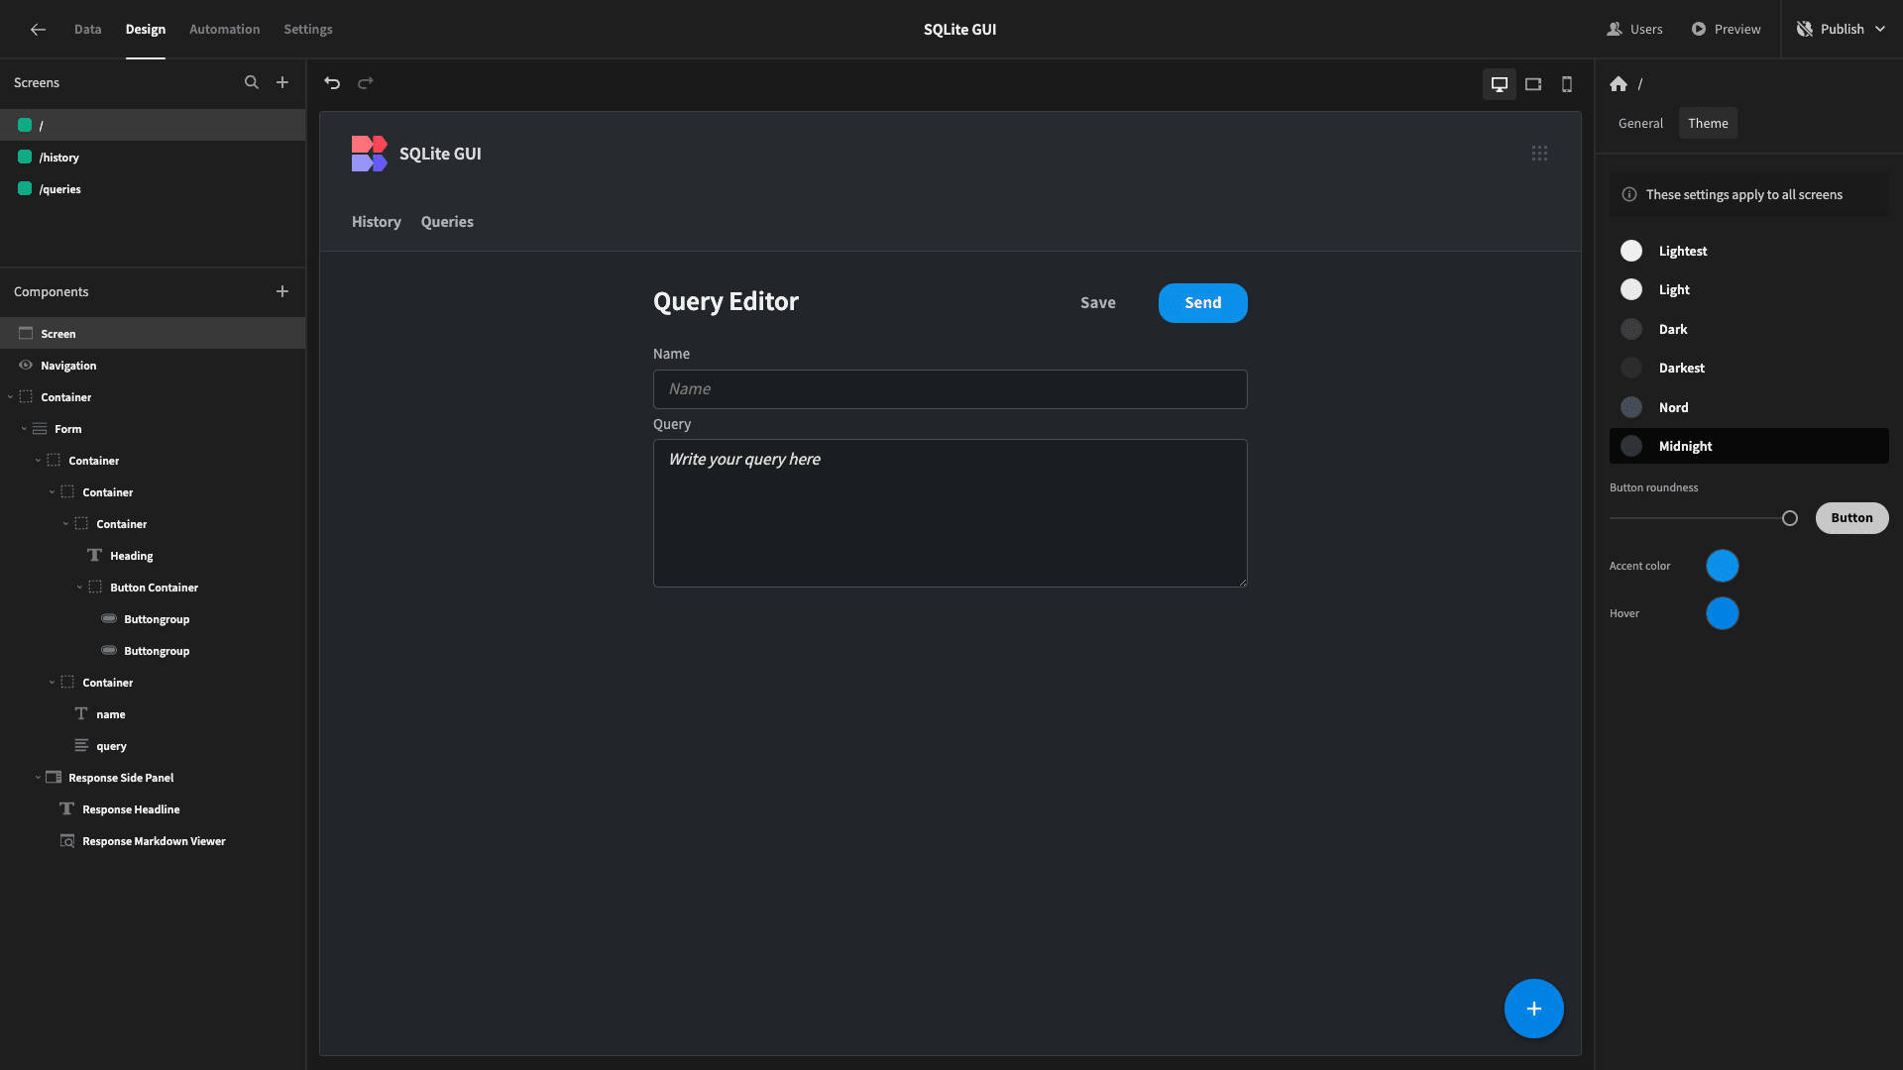
Task: Switch to desktop preview mode
Action: 1500,84
